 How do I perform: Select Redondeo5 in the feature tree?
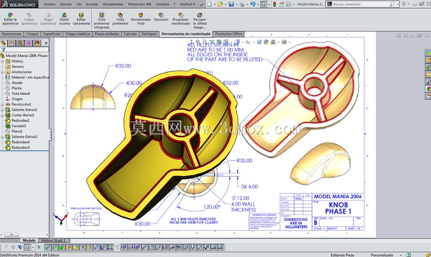tap(20, 148)
